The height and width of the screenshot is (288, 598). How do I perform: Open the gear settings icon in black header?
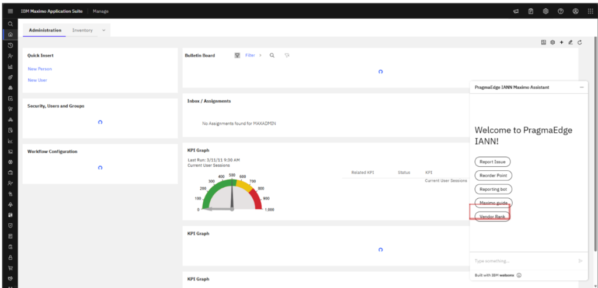click(x=546, y=12)
